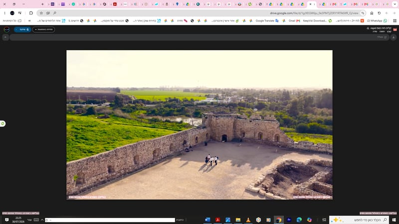Open Microsoft Word from the taskbar
This screenshot has width=399, height=224.
207,220
